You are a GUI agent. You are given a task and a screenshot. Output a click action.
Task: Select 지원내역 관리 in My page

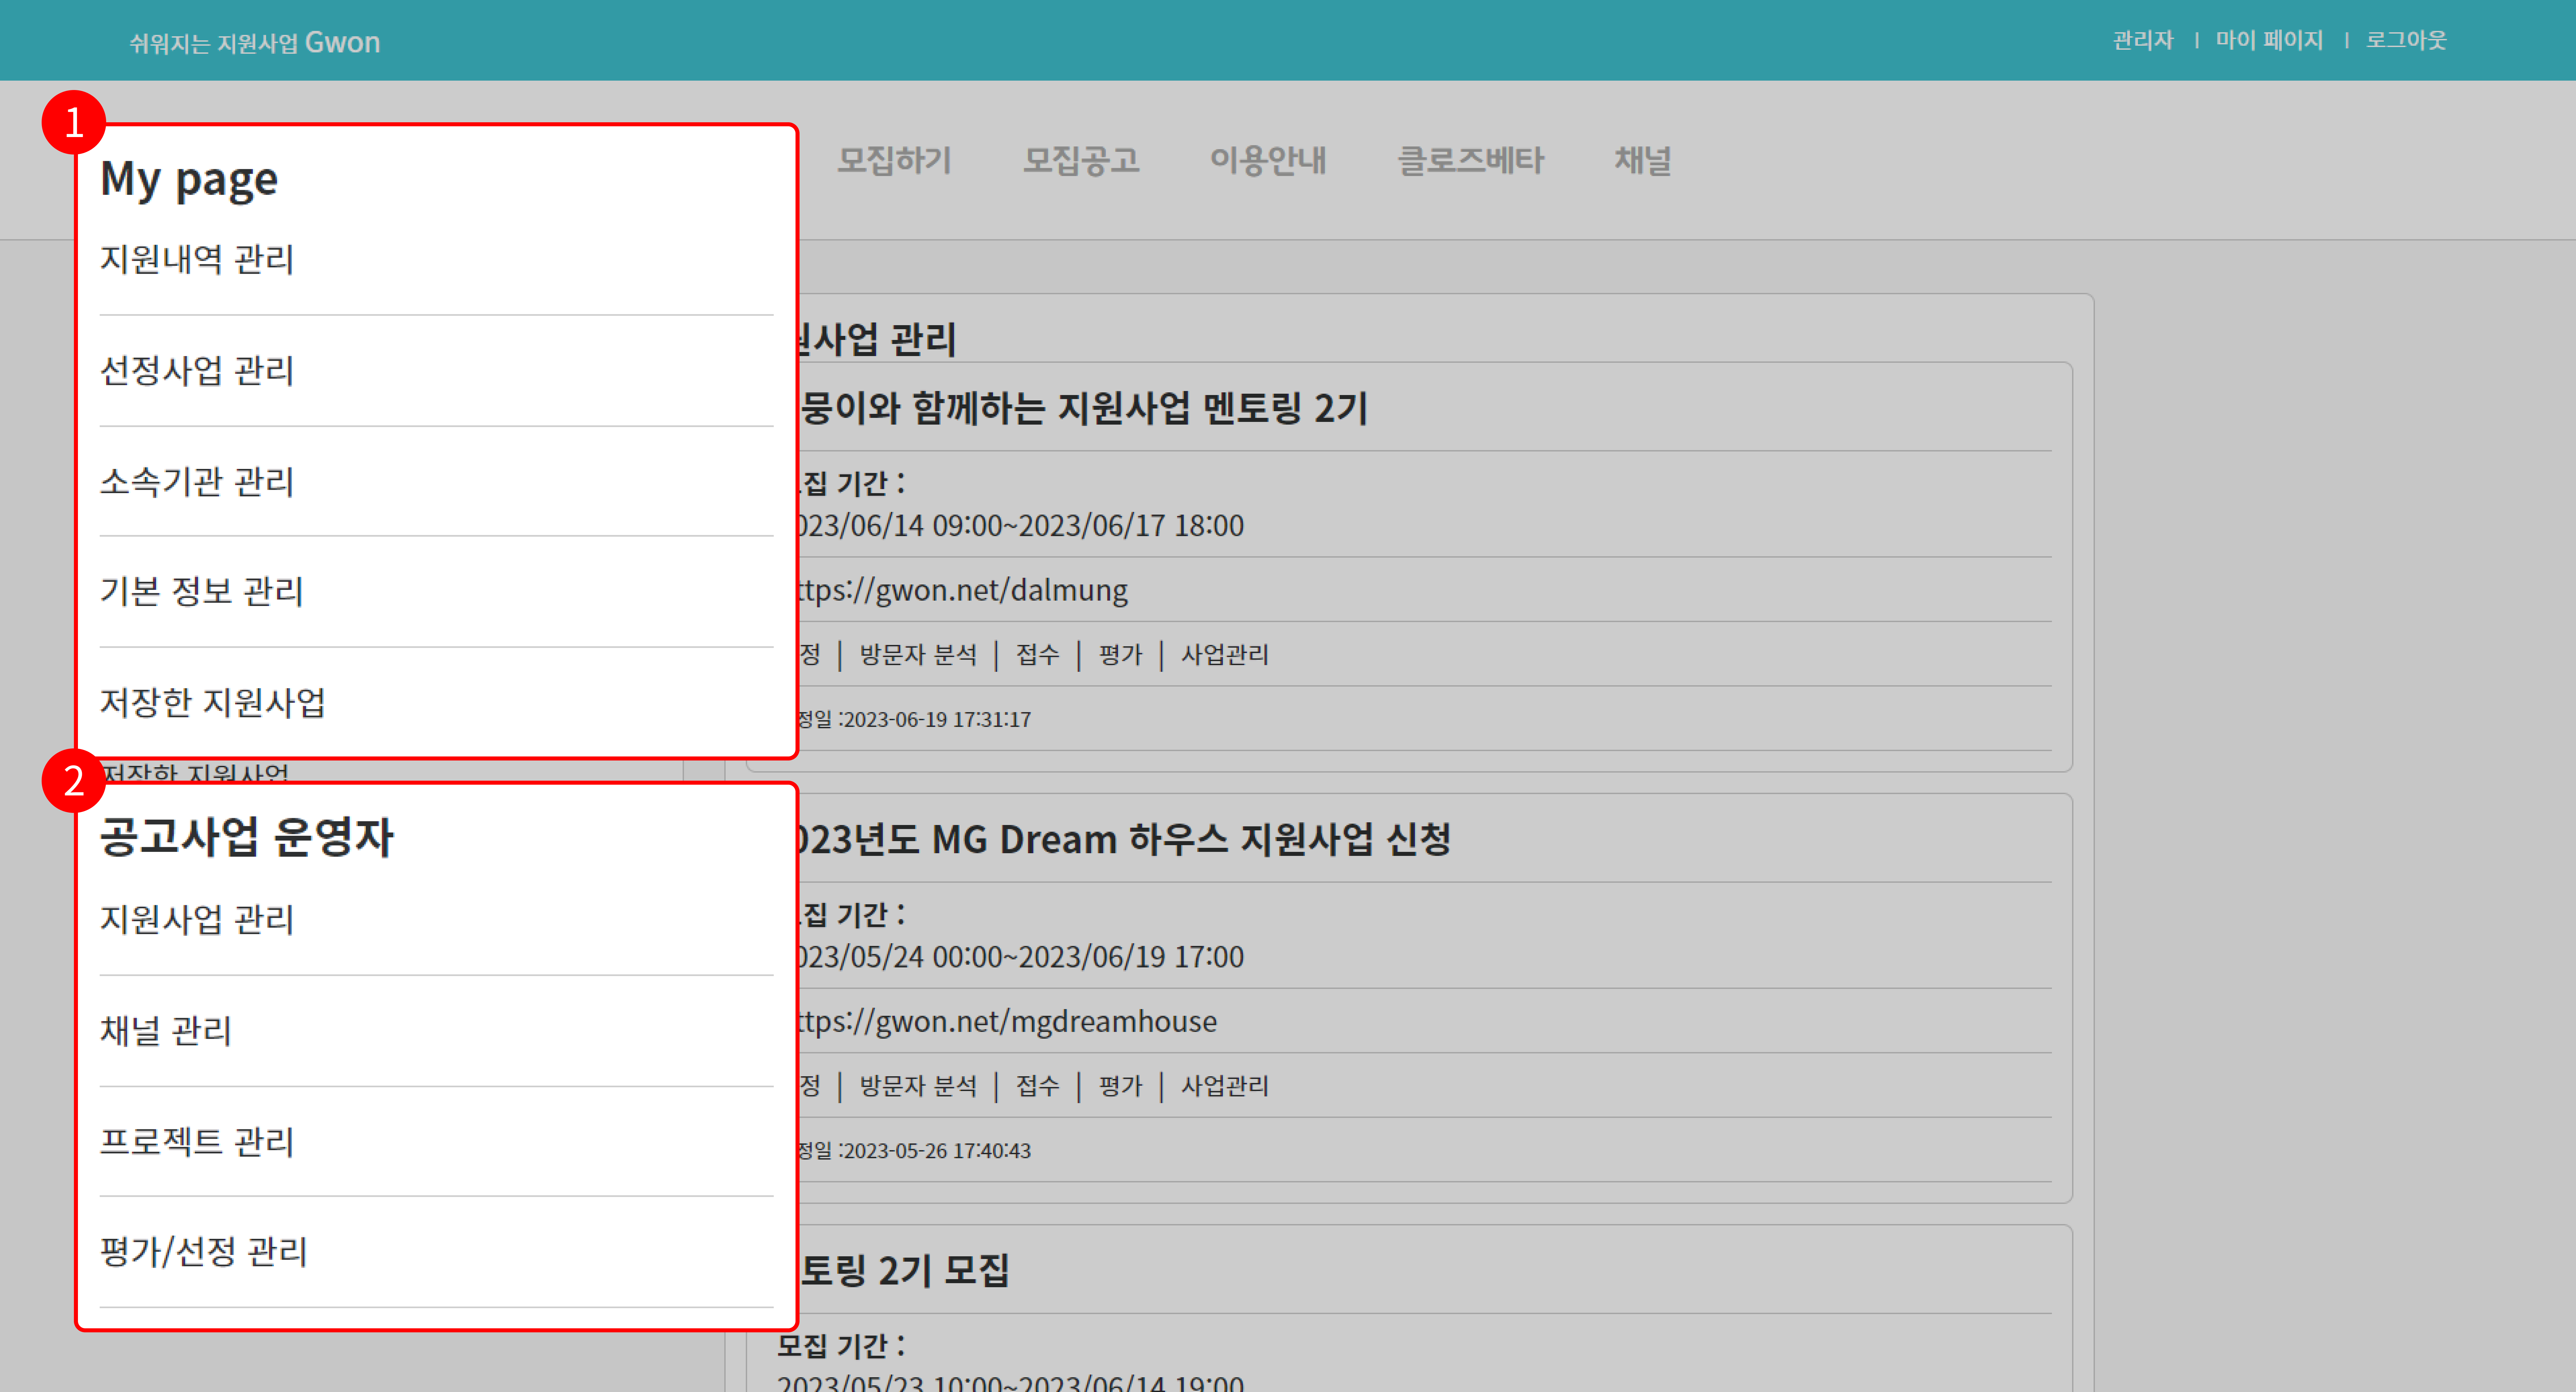[197, 259]
